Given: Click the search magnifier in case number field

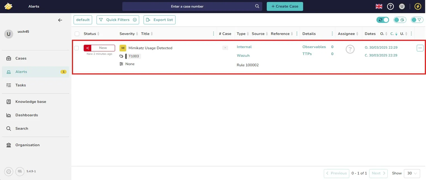Looking at the screenshot, I should click(257, 6).
